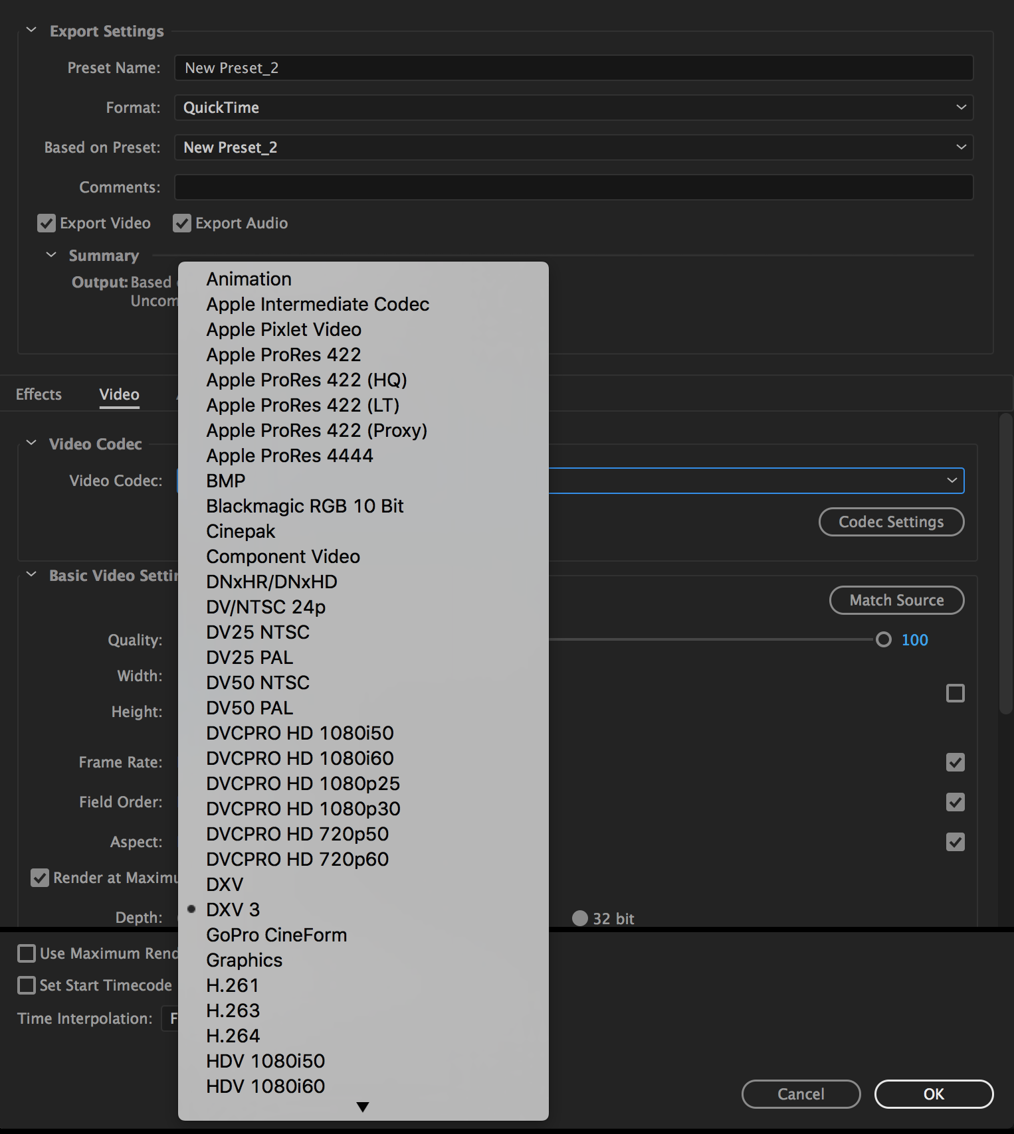The width and height of the screenshot is (1014, 1134).
Task: Choose Animation codec from list
Action: pyautogui.click(x=249, y=279)
